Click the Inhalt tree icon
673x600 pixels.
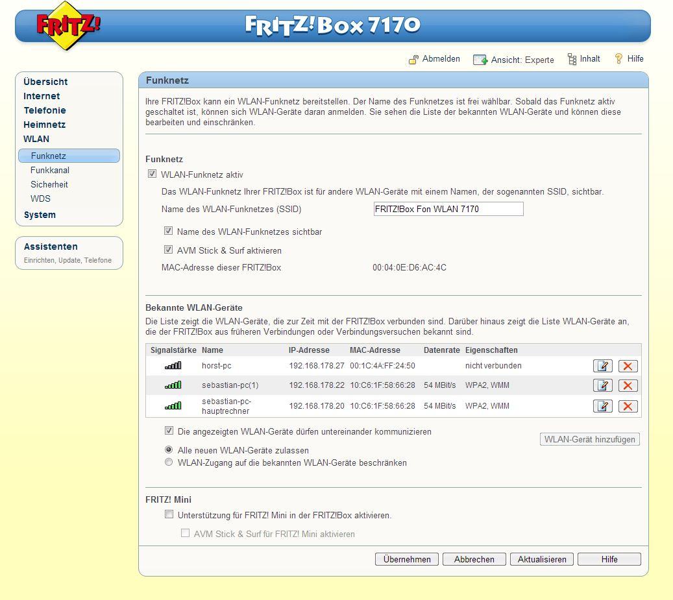(x=572, y=59)
